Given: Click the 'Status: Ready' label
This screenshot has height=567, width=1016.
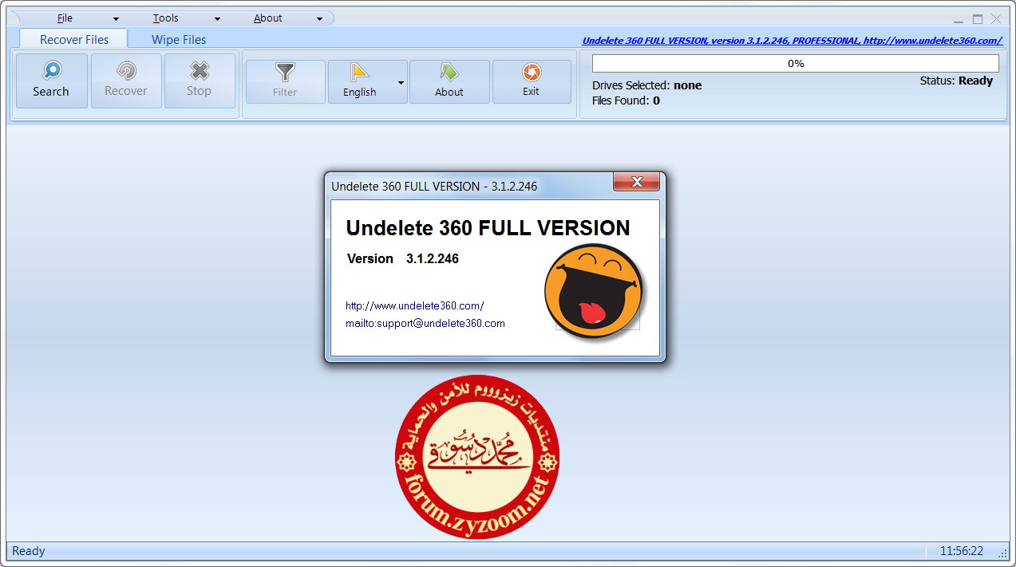Looking at the screenshot, I should pyautogui.click(x=956, y=81).
